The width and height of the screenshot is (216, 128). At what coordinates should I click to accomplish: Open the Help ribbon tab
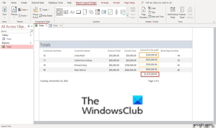69,2
